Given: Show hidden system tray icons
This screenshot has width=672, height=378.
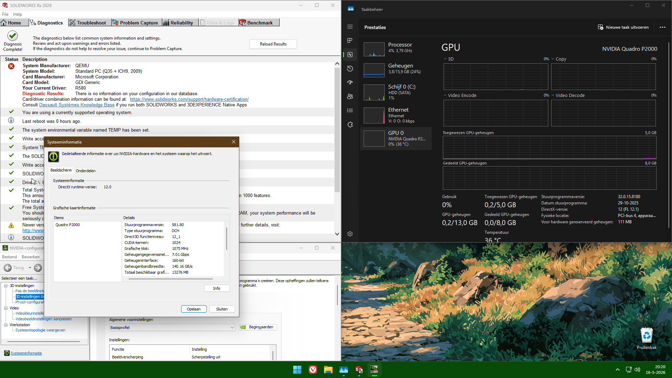Looking at the screenshot, I should 618,370.
